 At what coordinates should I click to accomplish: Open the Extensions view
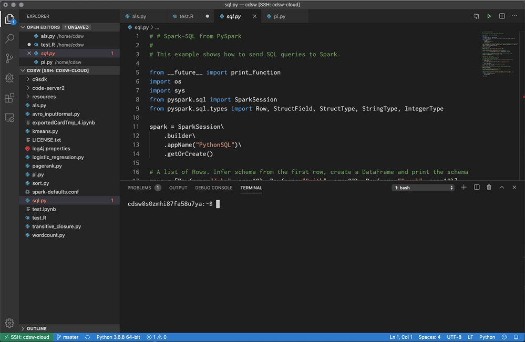click(x=9, y=98)
